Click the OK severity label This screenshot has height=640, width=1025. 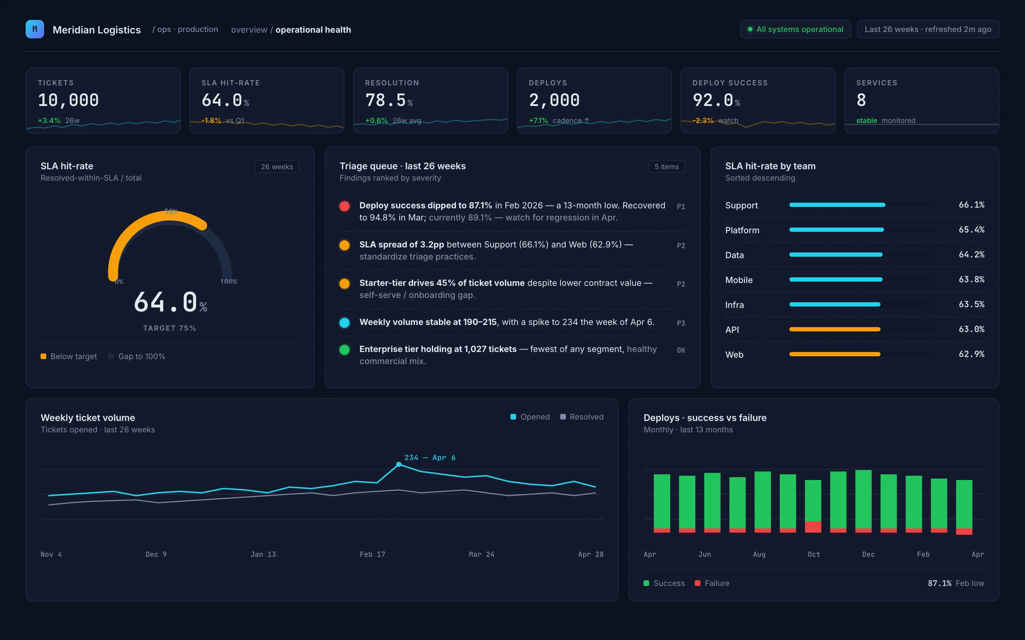[x=680, y=351]
